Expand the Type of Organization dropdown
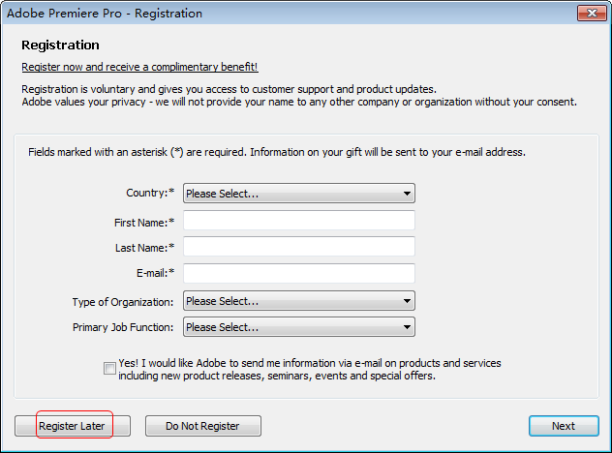 (298, 301)
